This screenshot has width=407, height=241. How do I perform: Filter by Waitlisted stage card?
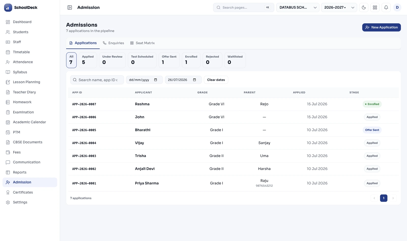coord(235,60)
